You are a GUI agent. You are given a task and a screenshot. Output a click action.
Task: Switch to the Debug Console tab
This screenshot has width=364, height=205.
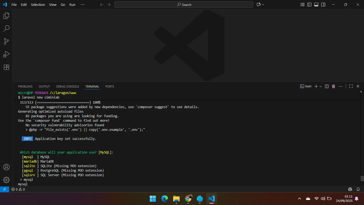[x=67, y=86]
